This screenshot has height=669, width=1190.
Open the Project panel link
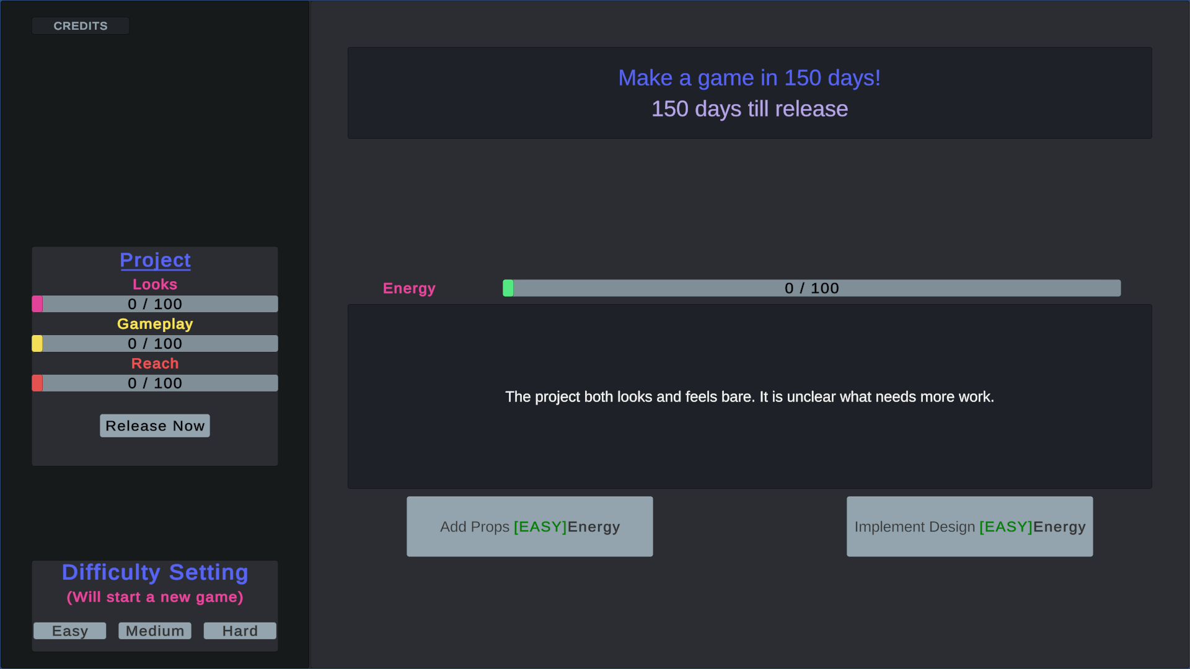pos(154,260)
